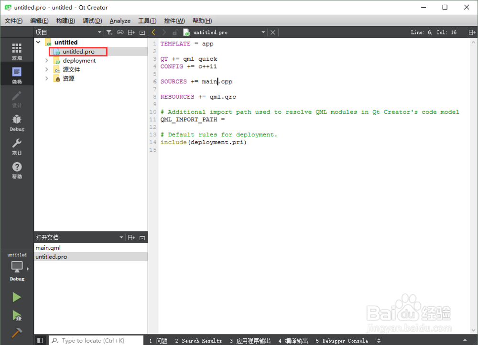Open the 帮助(H) menu
The image size is (478, 345).
[x=202, y=21]
